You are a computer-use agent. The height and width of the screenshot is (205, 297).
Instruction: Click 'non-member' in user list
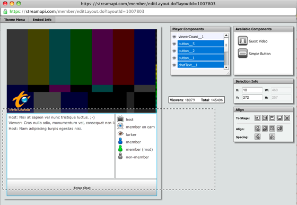pos(137,157)
